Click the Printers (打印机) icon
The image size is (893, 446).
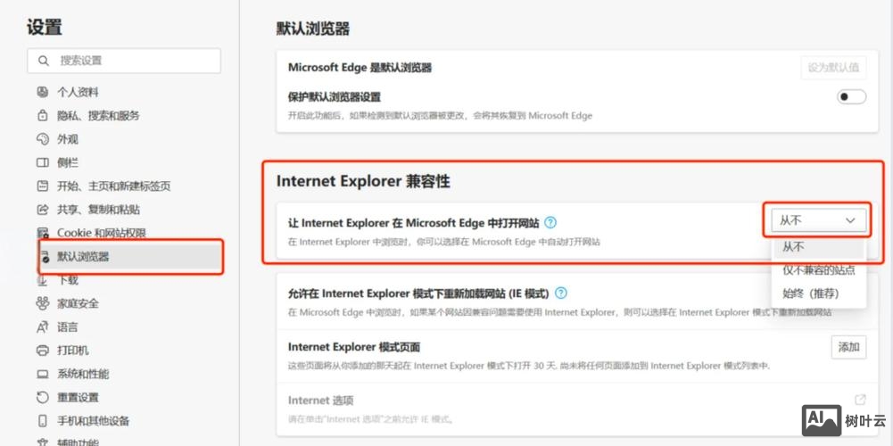[x=43, y=351]
